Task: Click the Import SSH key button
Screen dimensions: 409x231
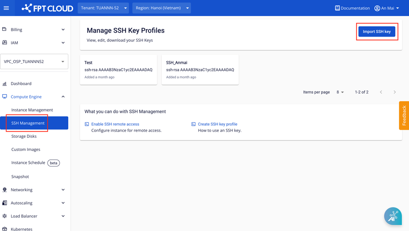Action: pyautogui.click(x=376, y=31)
